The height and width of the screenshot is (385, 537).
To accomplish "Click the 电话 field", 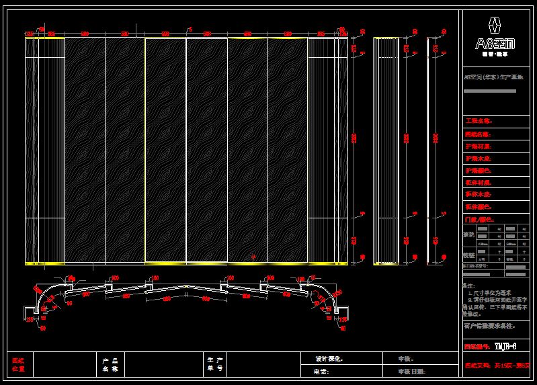I will tap(321, 371).
